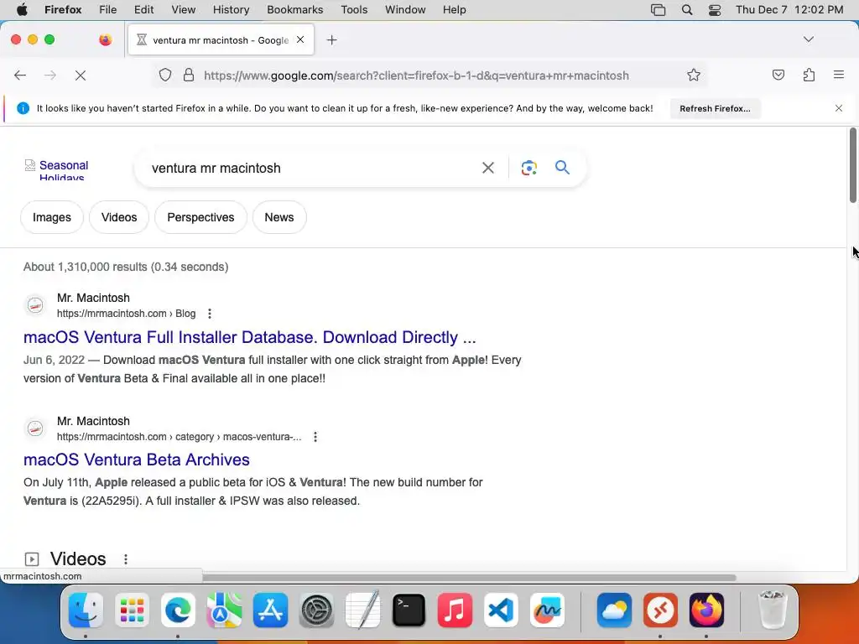Launch Visual Studio Code from the Dock

tap(501, 610)
